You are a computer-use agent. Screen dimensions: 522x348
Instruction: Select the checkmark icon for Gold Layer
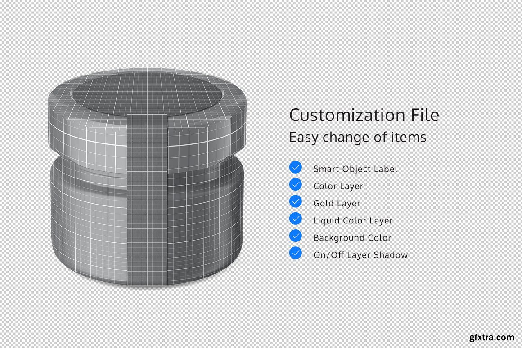coord(296,201)
